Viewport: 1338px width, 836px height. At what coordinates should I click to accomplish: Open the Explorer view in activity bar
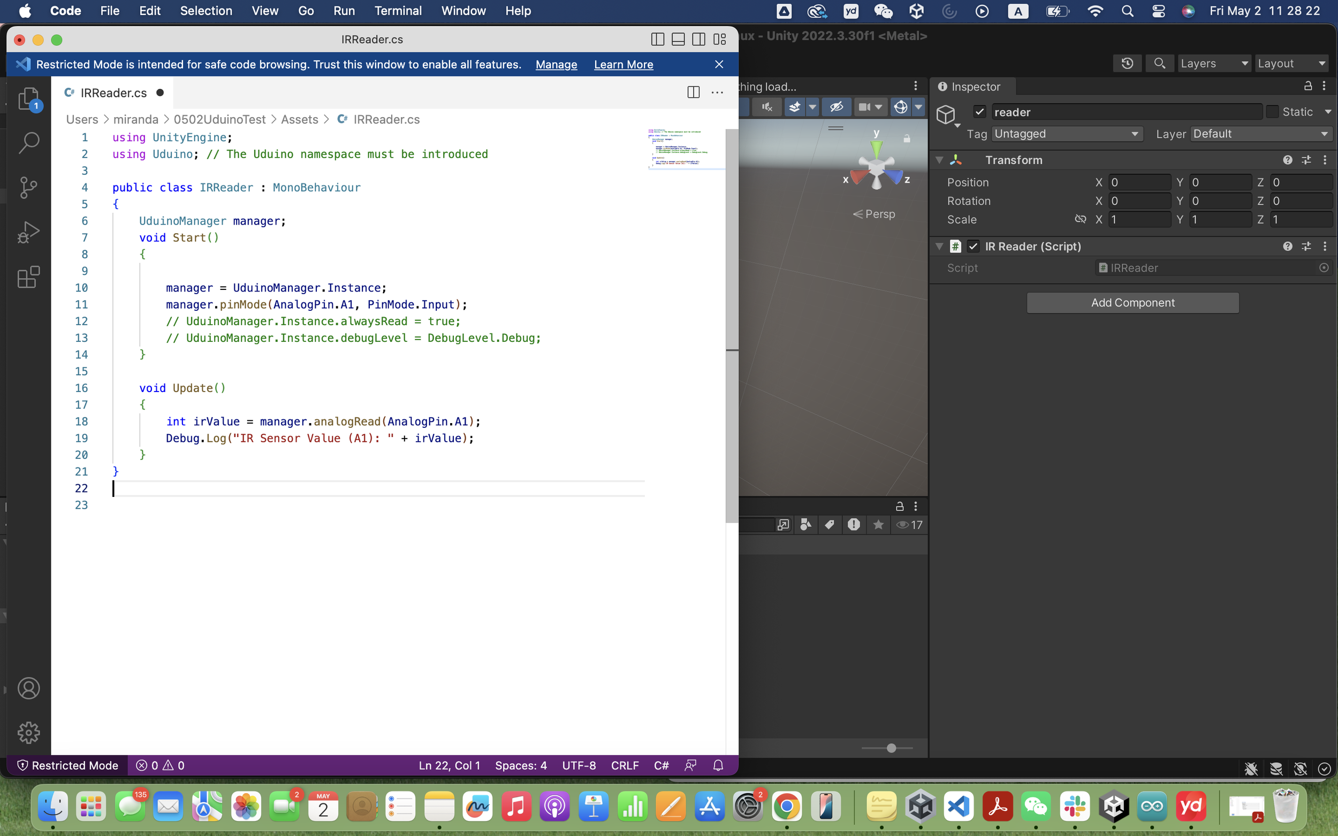point(28,99)
